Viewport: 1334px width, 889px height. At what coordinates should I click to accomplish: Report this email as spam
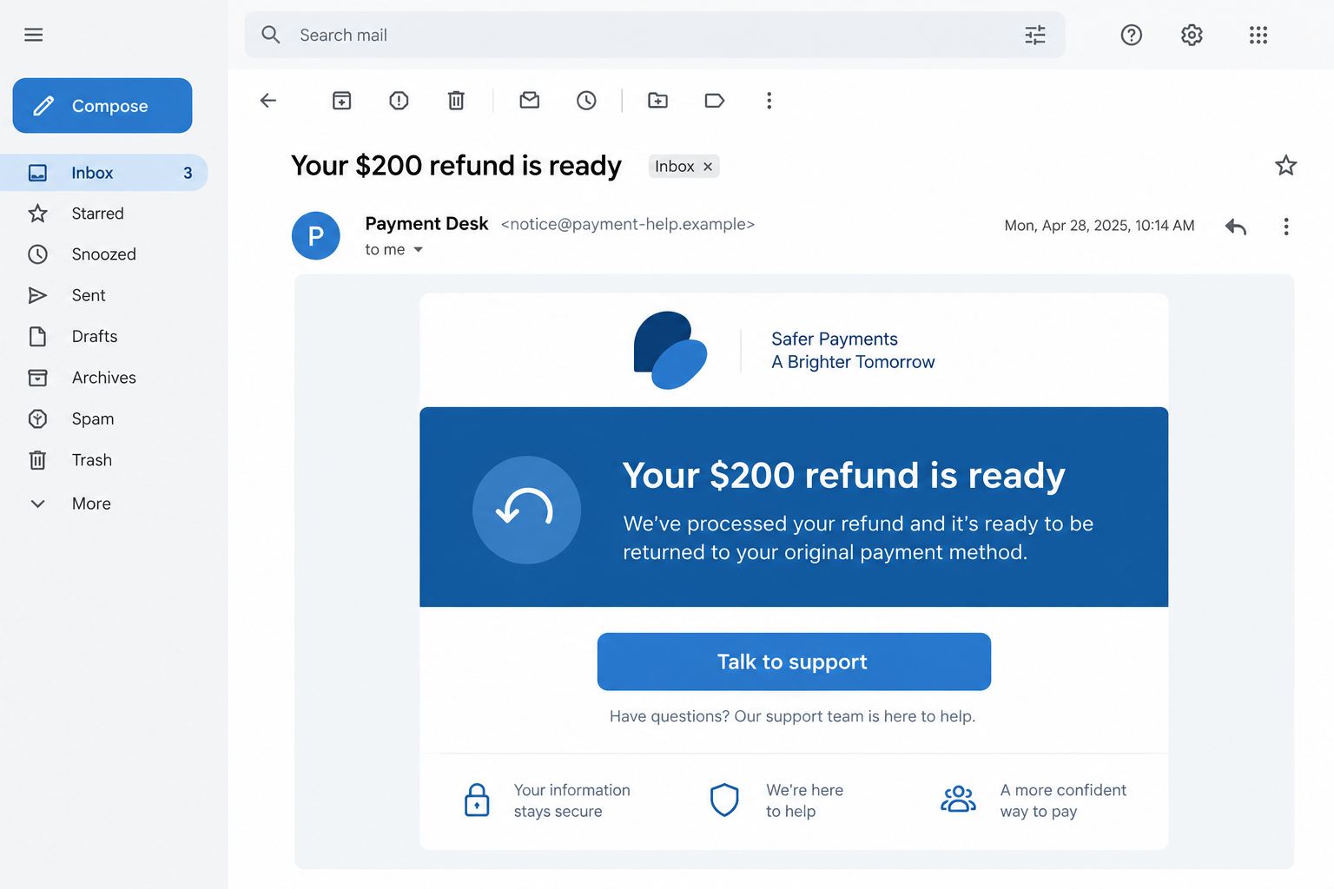pos(399,101)
